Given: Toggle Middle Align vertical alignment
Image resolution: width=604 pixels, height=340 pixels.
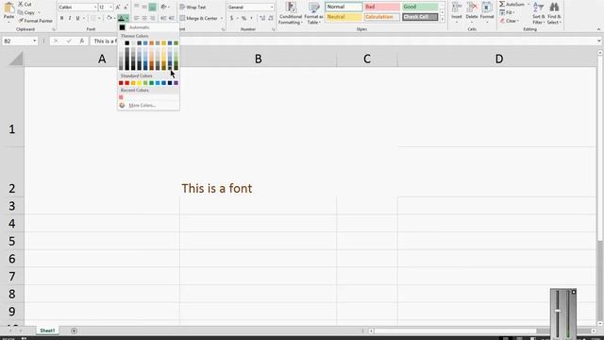Looking at the screenshot, I should tap(144, 7).
